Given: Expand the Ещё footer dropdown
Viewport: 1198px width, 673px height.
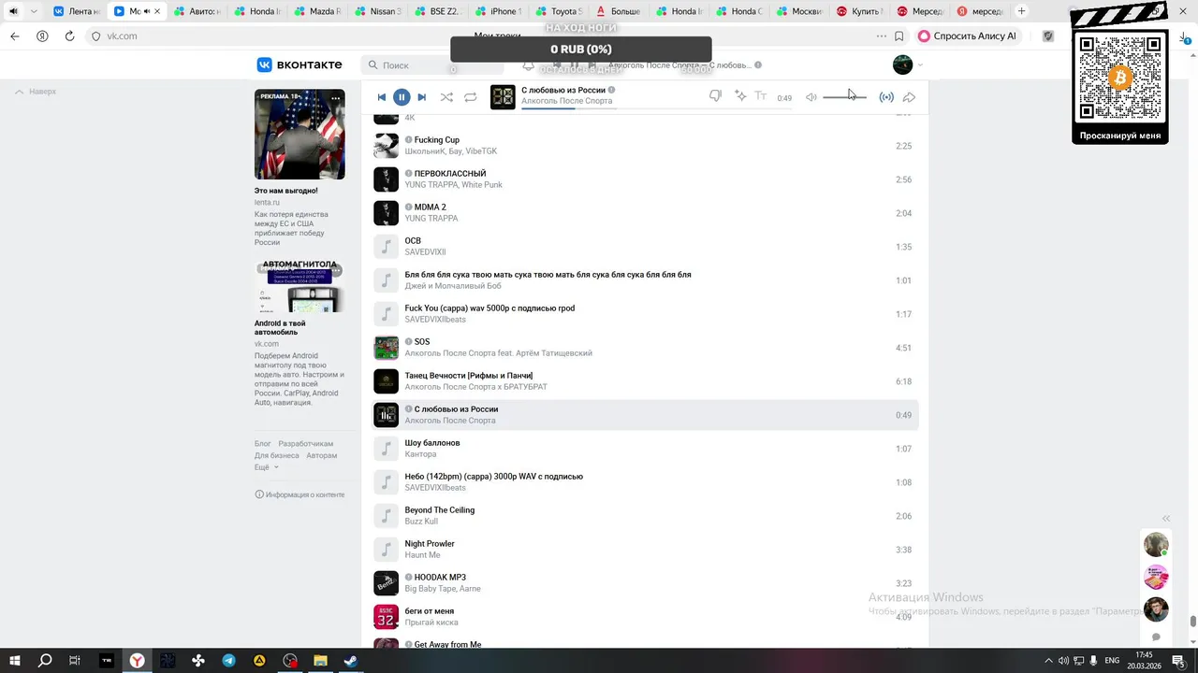Looking at the screenshot, I should tap(266, 466).
